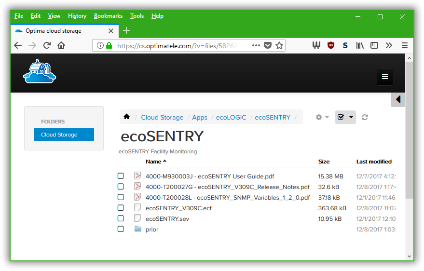Open the uBlock Origin shield icon
The height and width of the screenshot is (271, 424).
pos(331,45)
